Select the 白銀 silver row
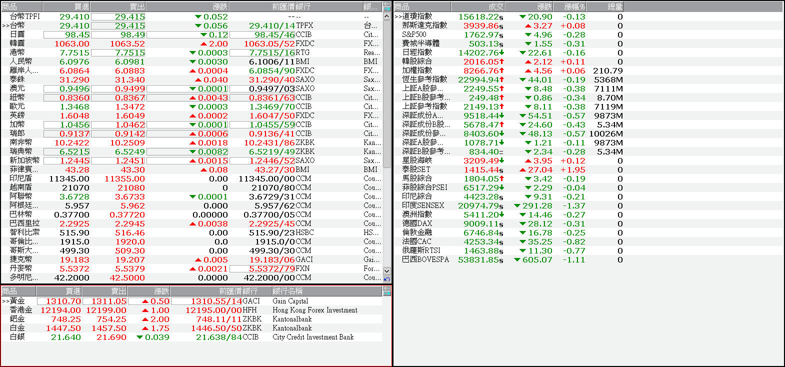The width and height of the screenshot is (785, 367). pos(192,337)
